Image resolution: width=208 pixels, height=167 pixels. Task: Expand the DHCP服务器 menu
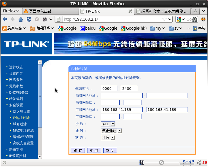(19, 92)
